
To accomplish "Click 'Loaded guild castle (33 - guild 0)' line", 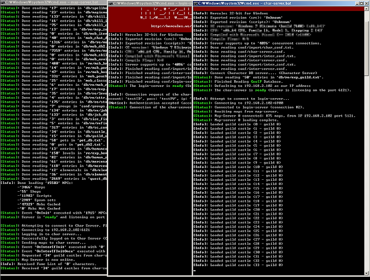I will coord(238,265).
